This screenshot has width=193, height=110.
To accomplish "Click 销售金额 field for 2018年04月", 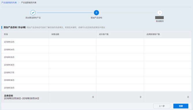I will 73,49.
